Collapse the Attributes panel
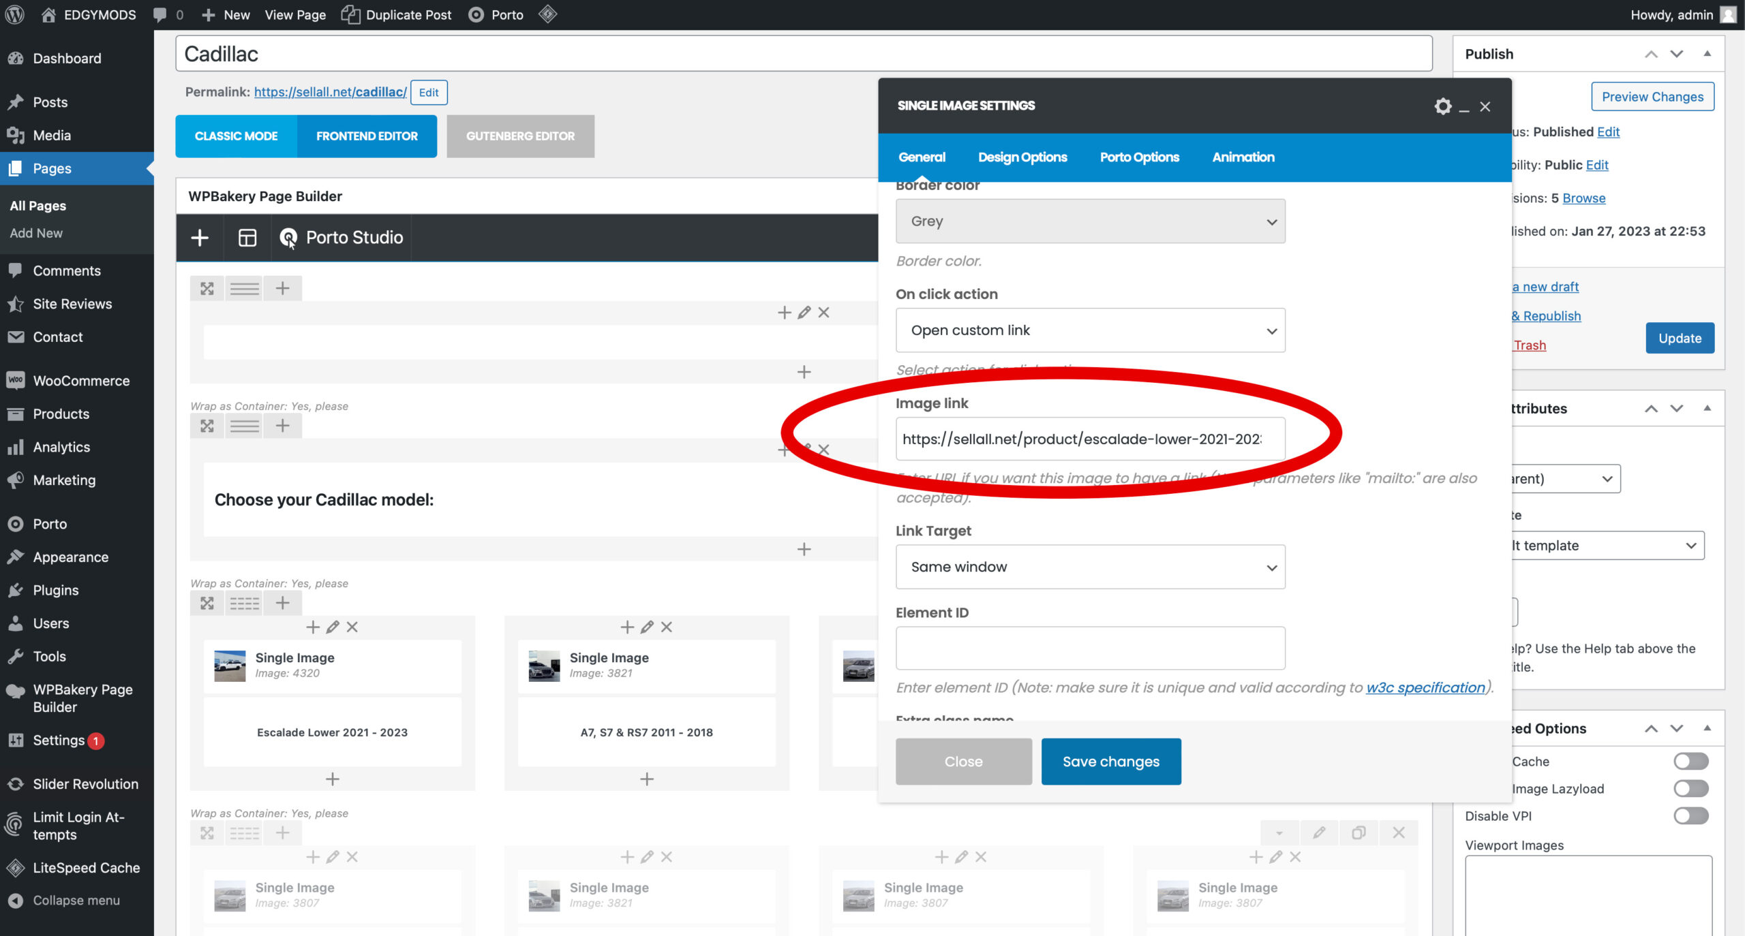 point(1707,408)
